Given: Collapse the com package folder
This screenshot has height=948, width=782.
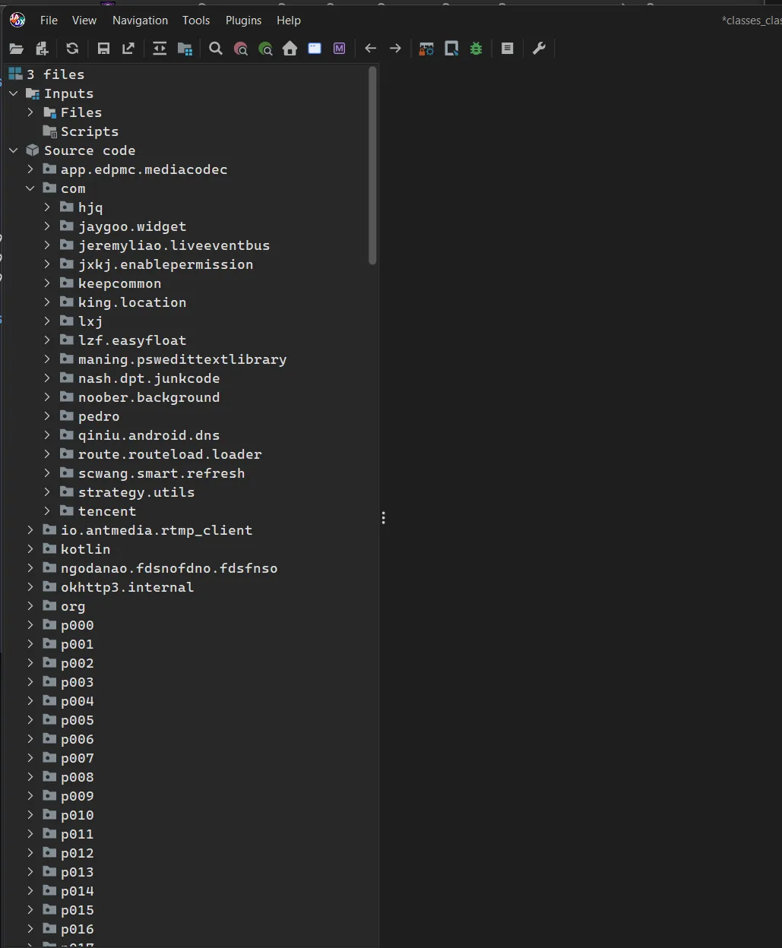Looking at the screenshot, I should (30, 188).
